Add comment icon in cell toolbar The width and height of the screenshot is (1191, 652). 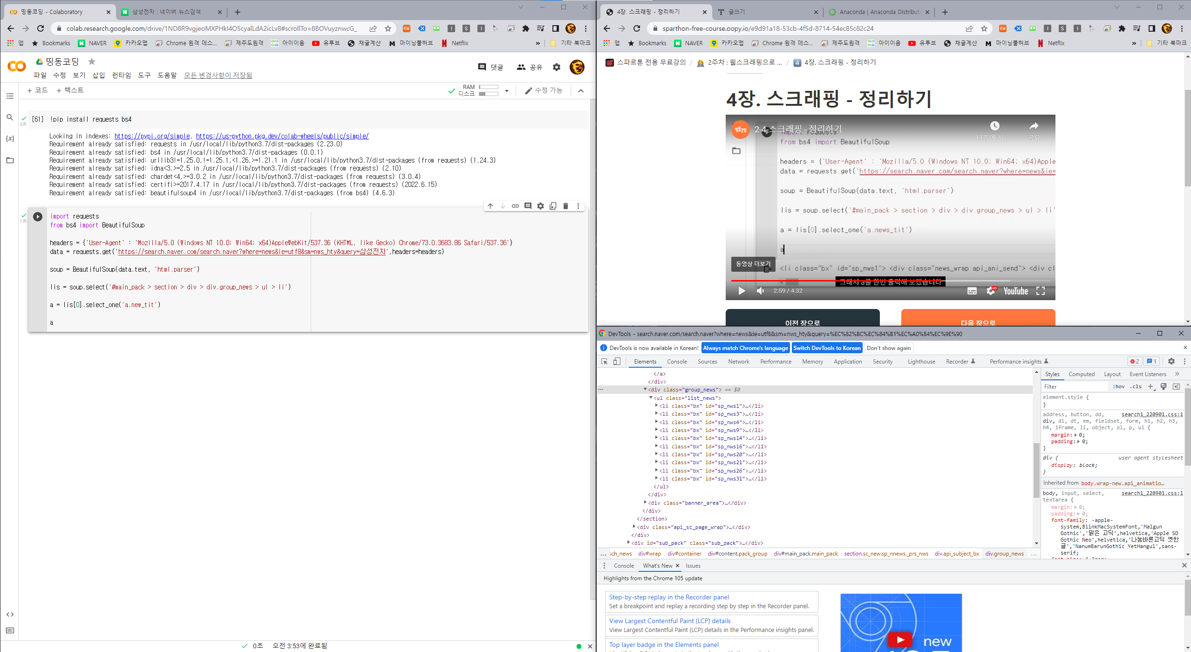(528, 206)
